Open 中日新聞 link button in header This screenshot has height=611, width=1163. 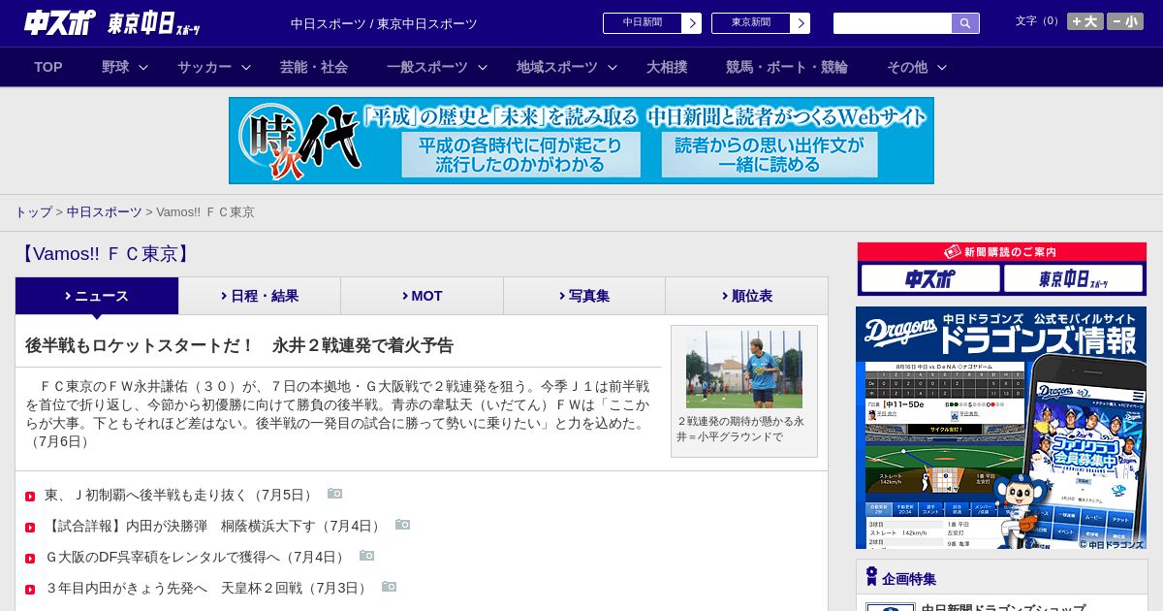(652, 23)
